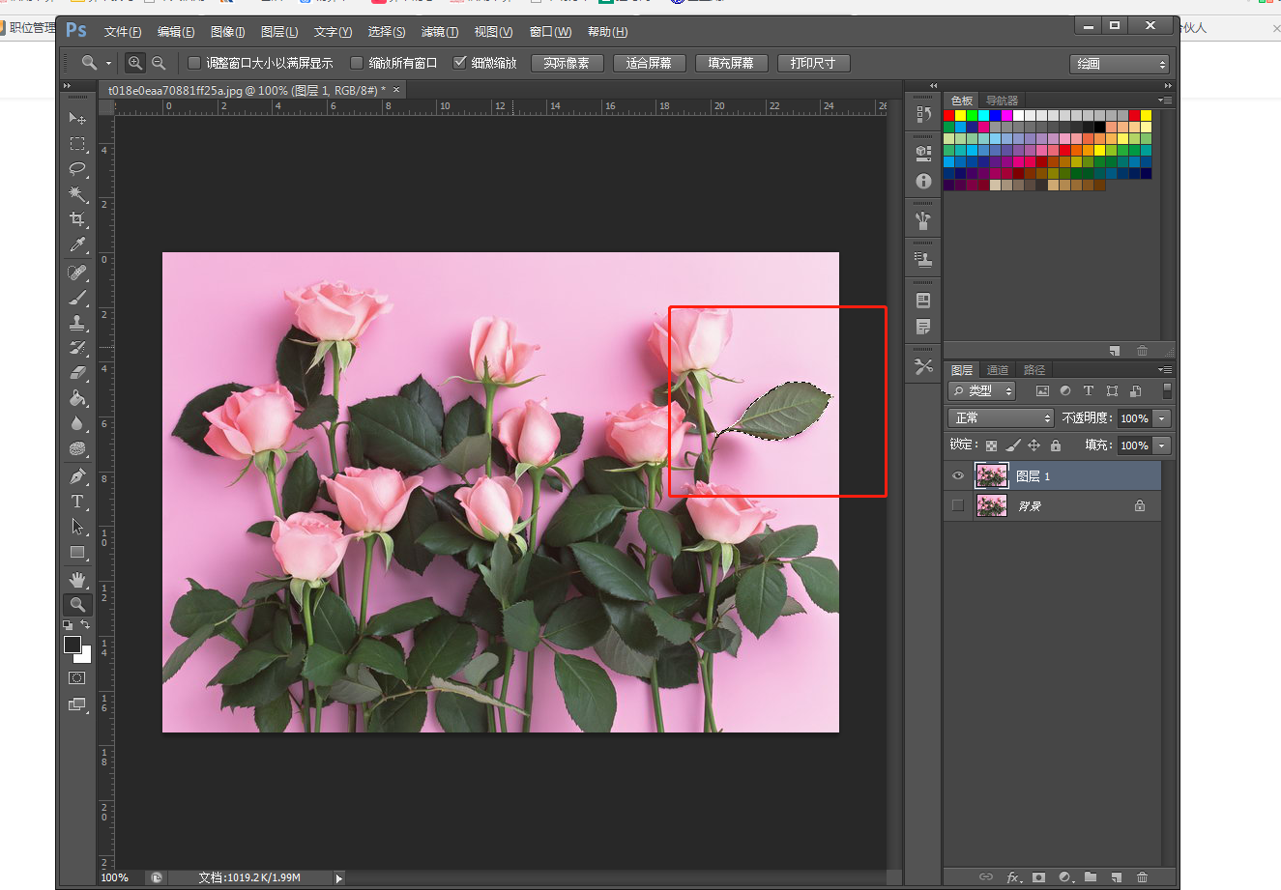The width and height of the screenshot is (1281, 890).
Task: Pick the Eyedropper tool
Action: 77,244
